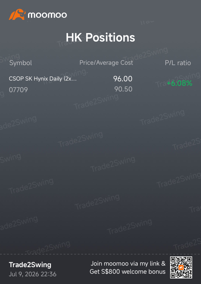Click the truncated (2x… fund name ending
Viewport: 201px width, 284px height.
70,79
